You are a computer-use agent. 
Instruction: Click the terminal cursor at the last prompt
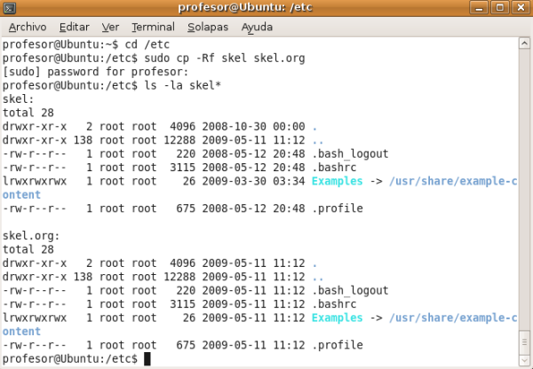tap(147, 358)
